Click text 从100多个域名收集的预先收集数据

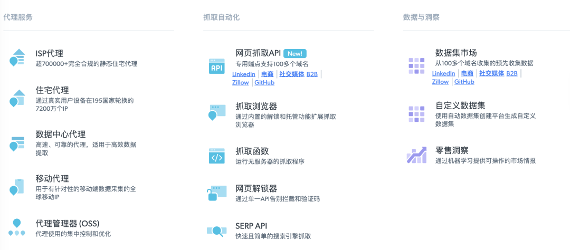click(484, 63)
